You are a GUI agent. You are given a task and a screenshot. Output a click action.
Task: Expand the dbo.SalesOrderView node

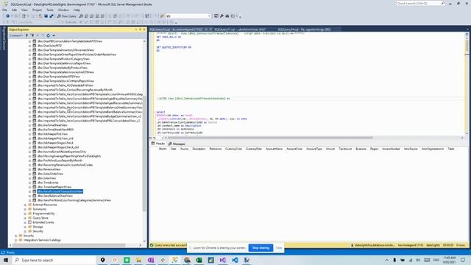[x=30, y=174]
